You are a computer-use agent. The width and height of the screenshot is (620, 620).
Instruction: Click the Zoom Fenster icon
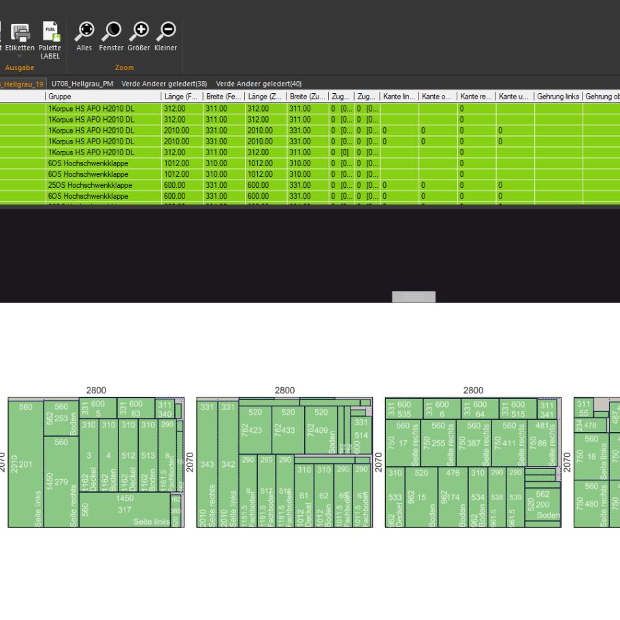111,31
